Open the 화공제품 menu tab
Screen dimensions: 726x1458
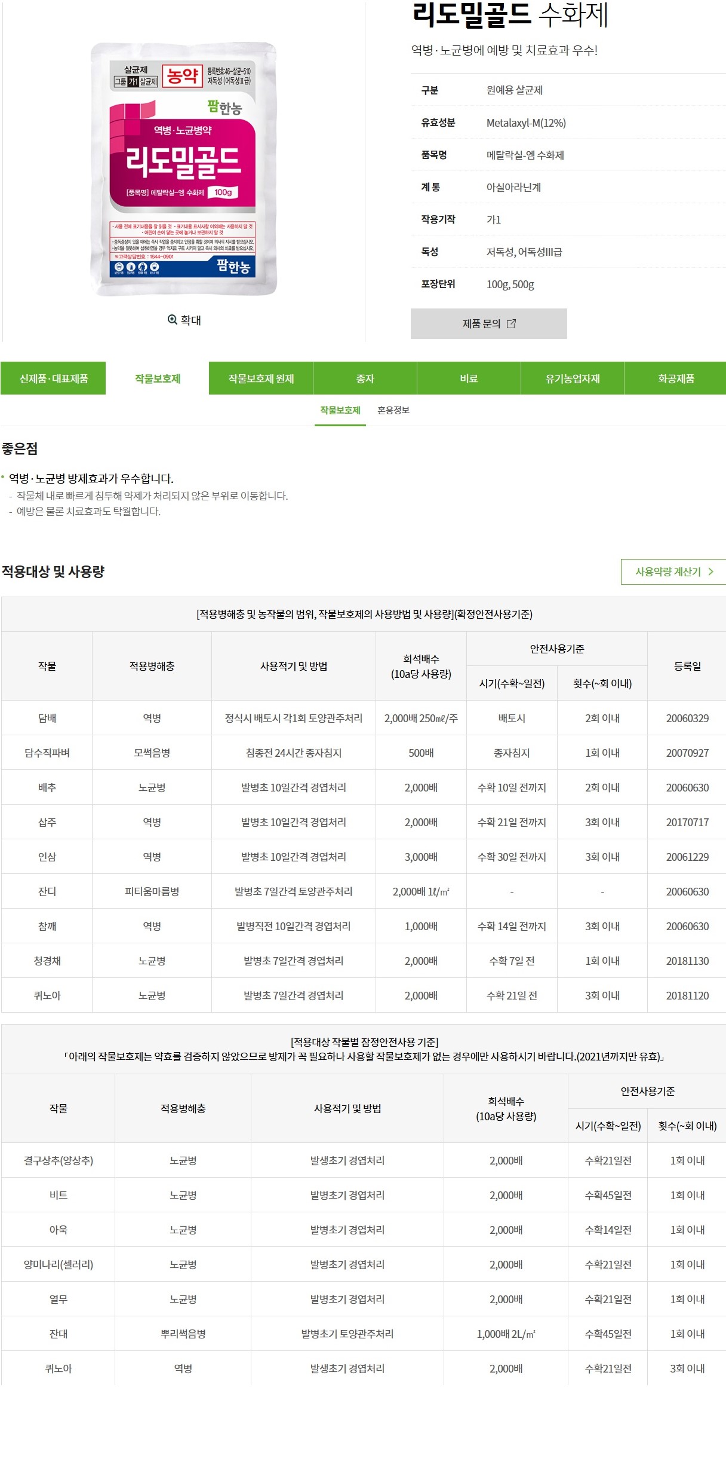(x=675, y=378)
